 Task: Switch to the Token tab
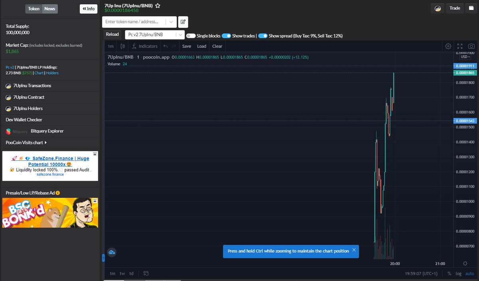[x=34, y=9]
